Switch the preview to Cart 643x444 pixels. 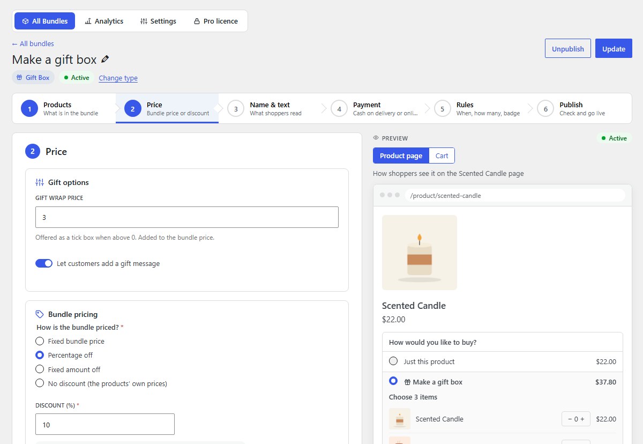tap(442, 156)
